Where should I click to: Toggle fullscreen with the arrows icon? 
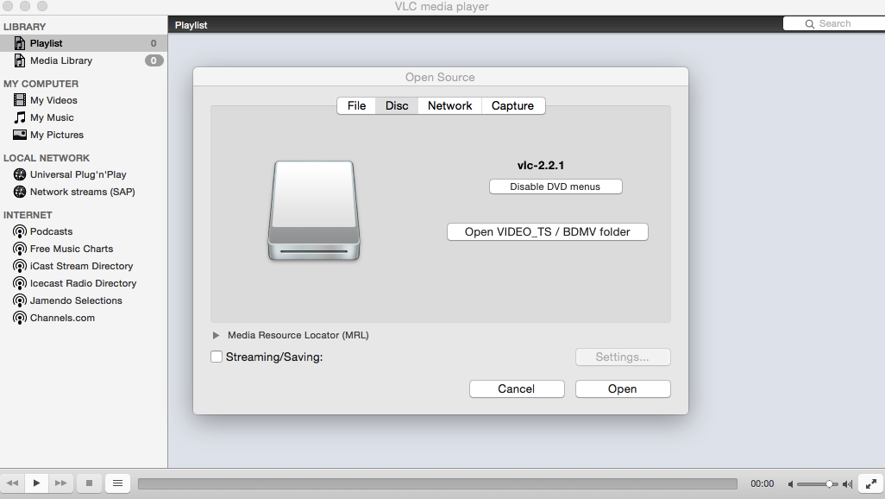(871, 483)
